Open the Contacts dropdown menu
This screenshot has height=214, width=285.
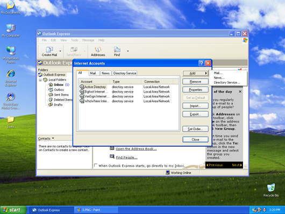click(46, 138)
